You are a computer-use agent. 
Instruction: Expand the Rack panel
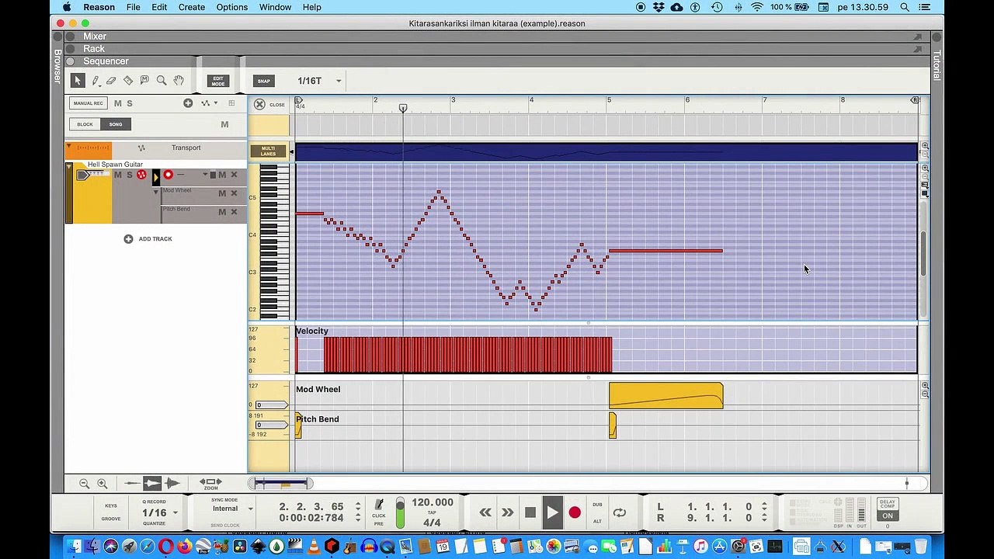coord(94,49)
